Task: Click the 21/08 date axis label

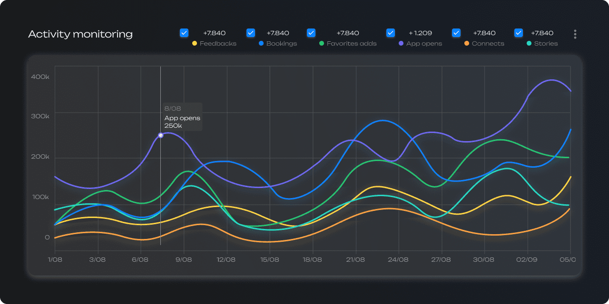Action: pyautogui.click(x=355, y=260)
